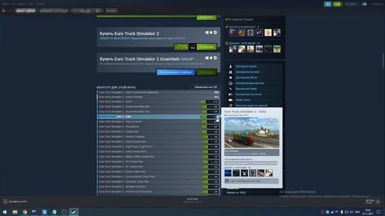Click the blue Информация о наборе button

coord(176,72)
